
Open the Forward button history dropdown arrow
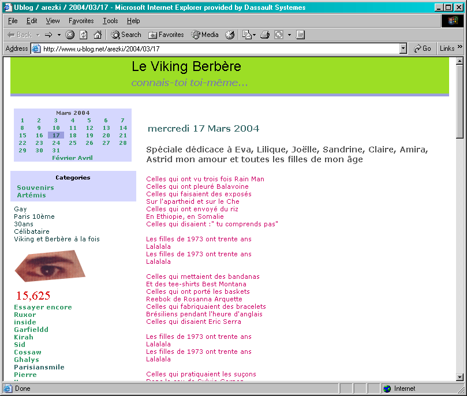59,35
